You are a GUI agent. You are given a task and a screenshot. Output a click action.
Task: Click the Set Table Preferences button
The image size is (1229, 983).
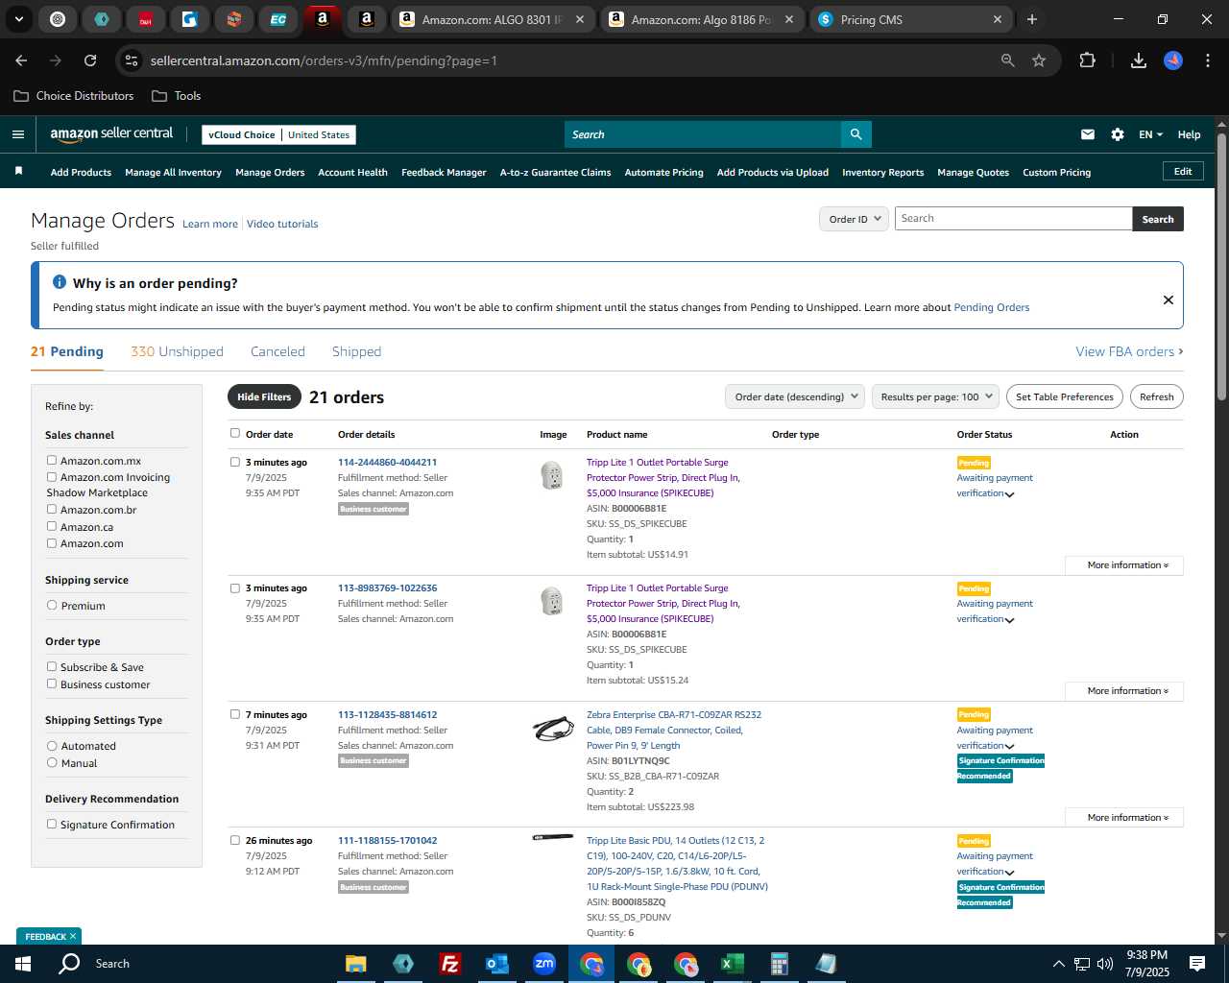[1064, 396]
